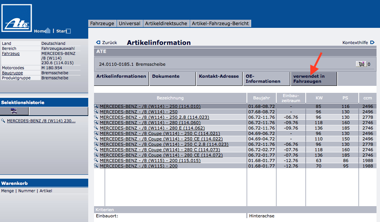
Task: Switch to Artikeldirektsuche tab
Action: click(x=166, y=24)
